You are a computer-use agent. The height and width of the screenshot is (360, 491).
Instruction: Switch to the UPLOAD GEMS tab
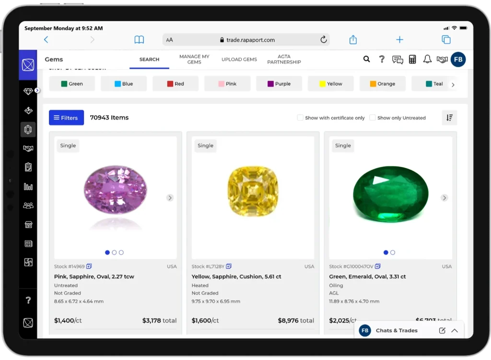(x=239, y=59)
